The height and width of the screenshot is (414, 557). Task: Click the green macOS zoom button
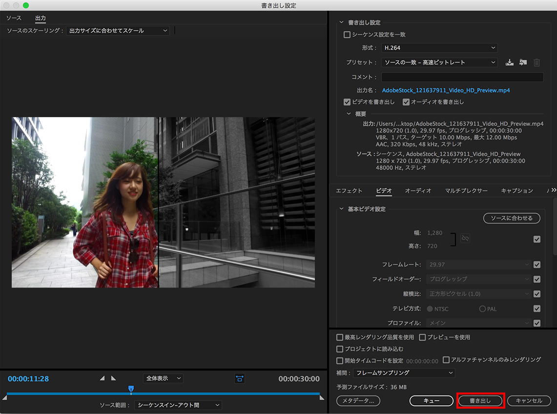(25, 5)
